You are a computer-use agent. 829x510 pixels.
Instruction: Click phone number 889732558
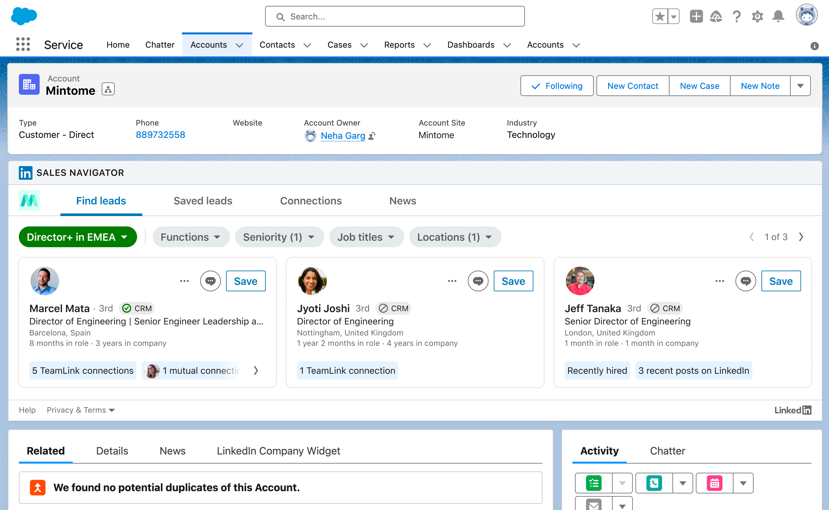pyautogui.click(x=160, y=135)
